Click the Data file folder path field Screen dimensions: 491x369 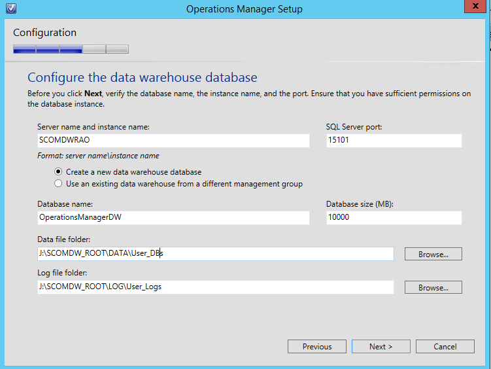(x=216, y=254)
